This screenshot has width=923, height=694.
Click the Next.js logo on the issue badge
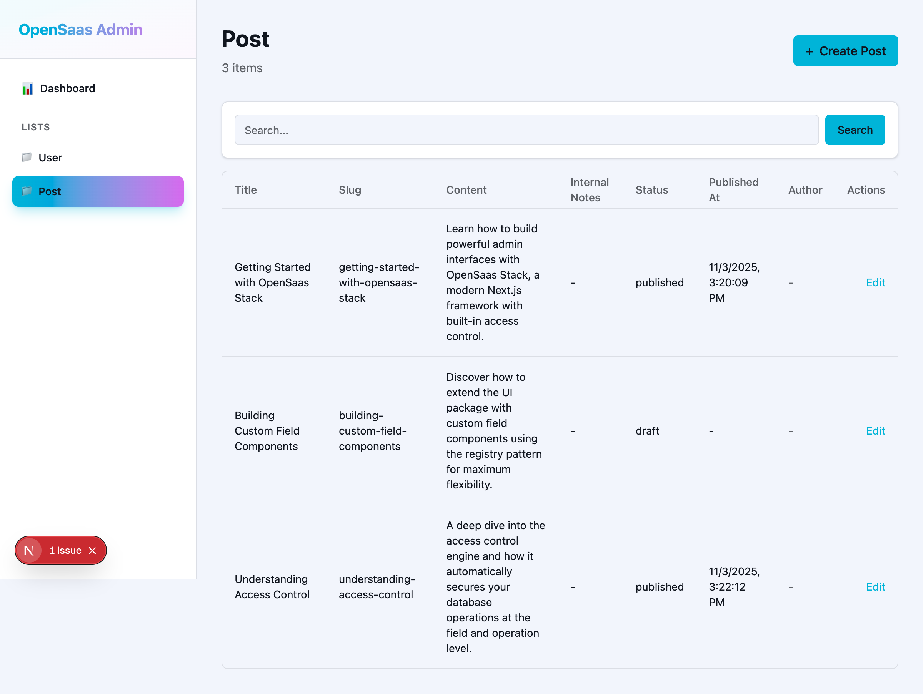click(x=29, y=550)
